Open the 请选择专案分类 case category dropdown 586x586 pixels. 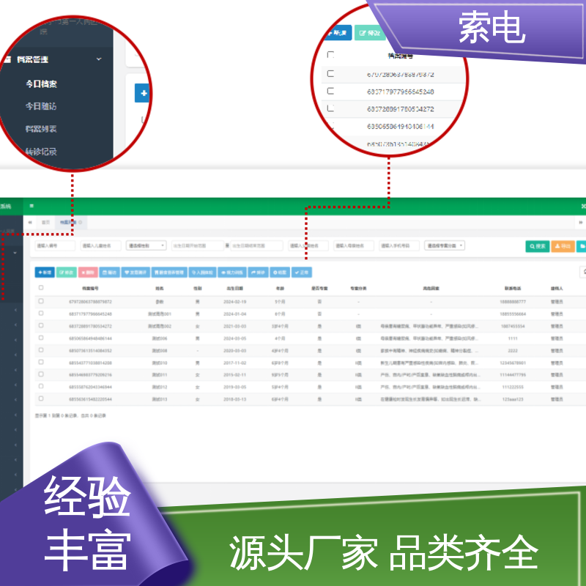coord(445,245)
